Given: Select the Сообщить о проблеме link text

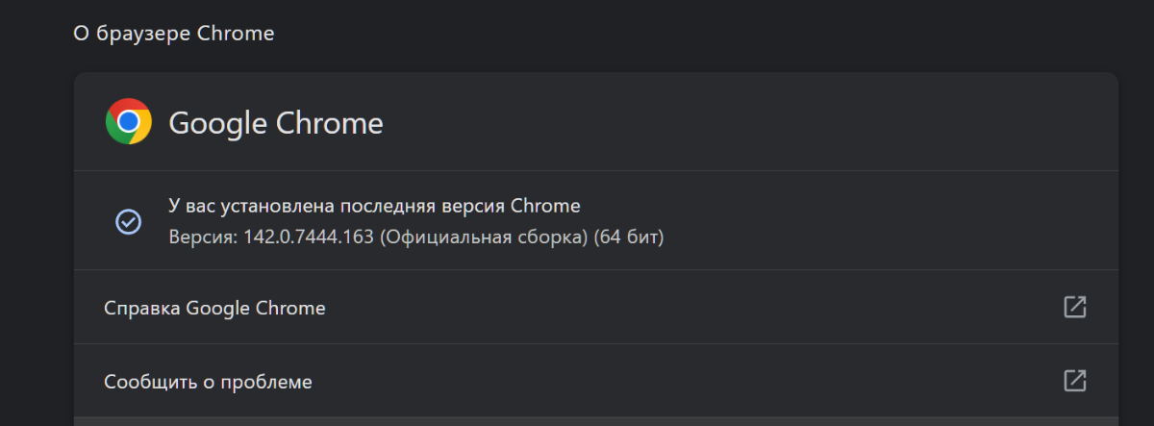Looking at the screenshot, I should coord(208,382).
